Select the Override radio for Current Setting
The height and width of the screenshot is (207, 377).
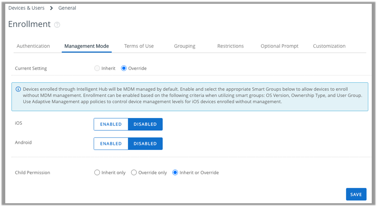[x=124, y=68]
